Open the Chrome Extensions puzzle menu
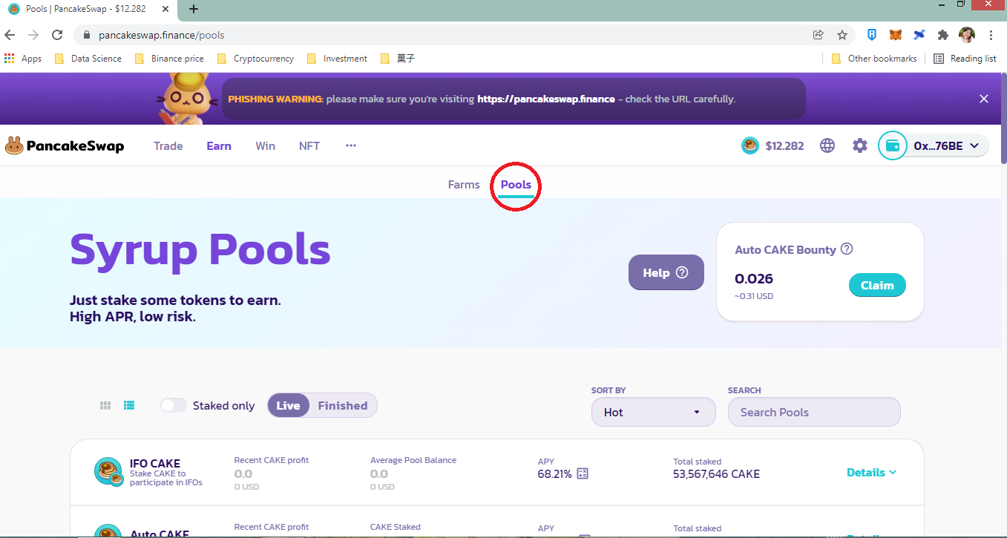Viewport: 1007px width, 538px height. pyautogui.click(x=943, y=35)
